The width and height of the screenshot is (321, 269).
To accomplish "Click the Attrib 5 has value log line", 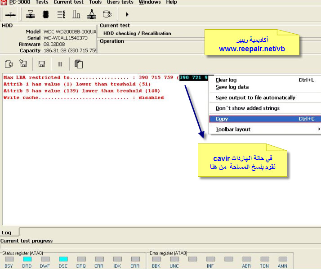I will click(82, 91).
